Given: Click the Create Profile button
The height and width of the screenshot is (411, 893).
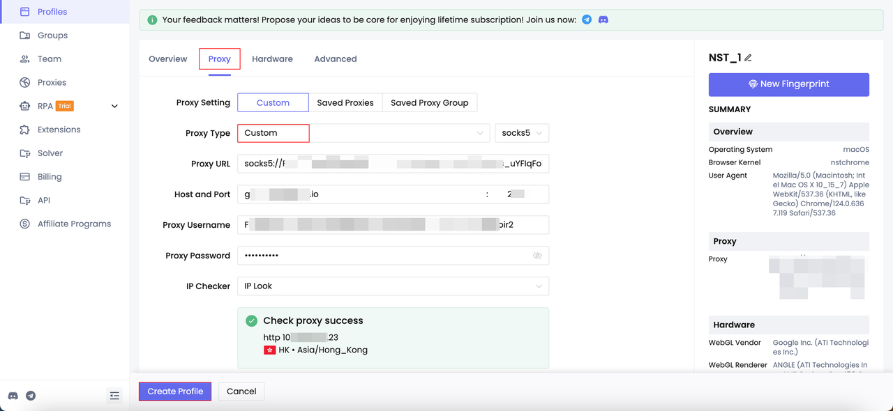Looking at the screenshot, I should [175, 391].
